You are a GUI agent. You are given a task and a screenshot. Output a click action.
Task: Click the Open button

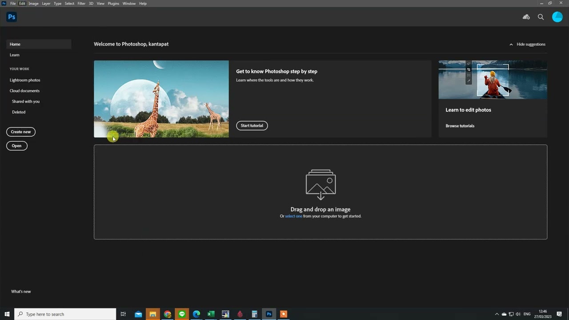[x=17, y=146]
